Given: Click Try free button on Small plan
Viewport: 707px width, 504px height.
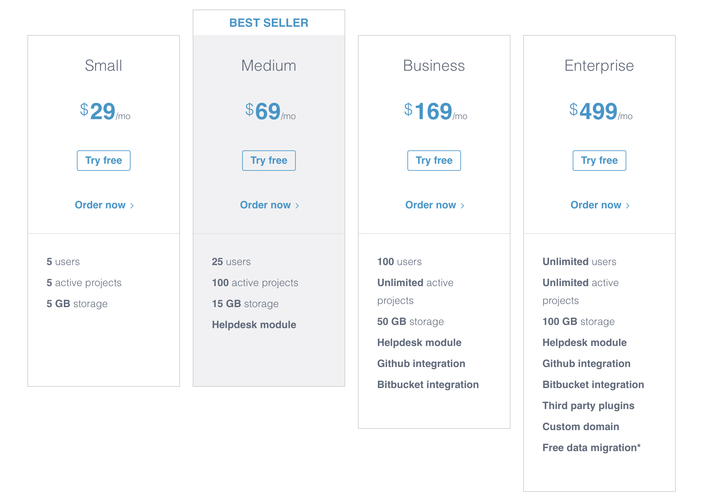Looking at the screenshot, I should [x=103, y=161].
